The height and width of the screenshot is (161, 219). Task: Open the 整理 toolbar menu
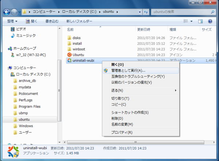coord(12,21)
